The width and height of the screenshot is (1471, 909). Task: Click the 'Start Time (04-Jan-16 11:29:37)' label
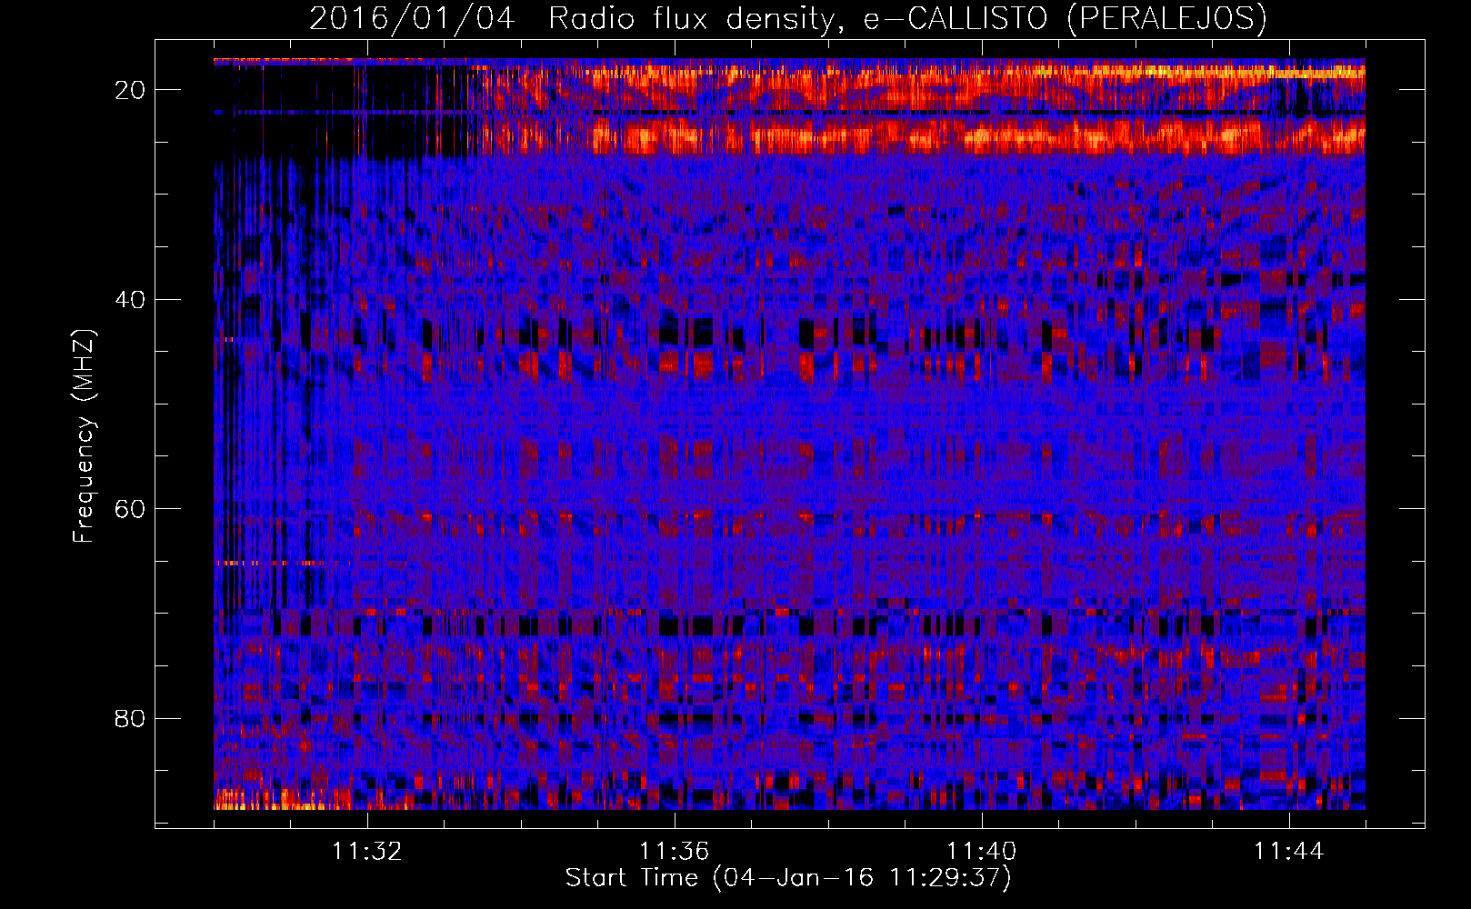(788, 878)
